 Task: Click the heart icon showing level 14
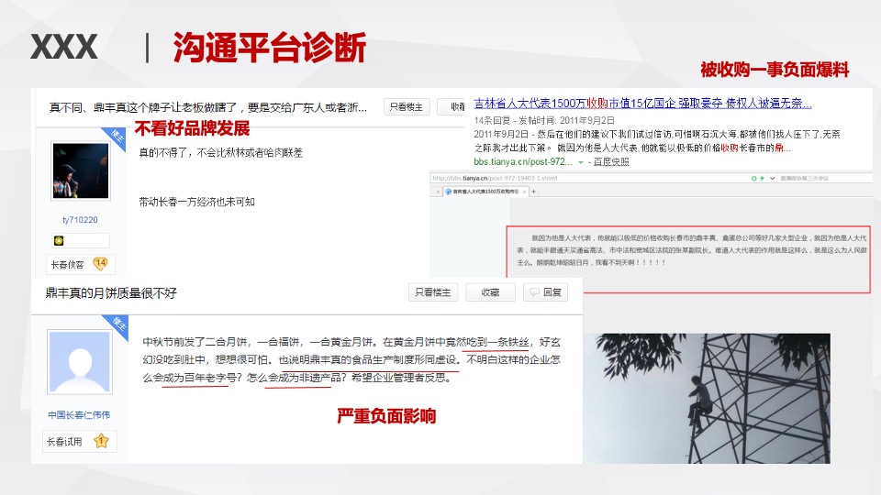click(x=101, y=263)
